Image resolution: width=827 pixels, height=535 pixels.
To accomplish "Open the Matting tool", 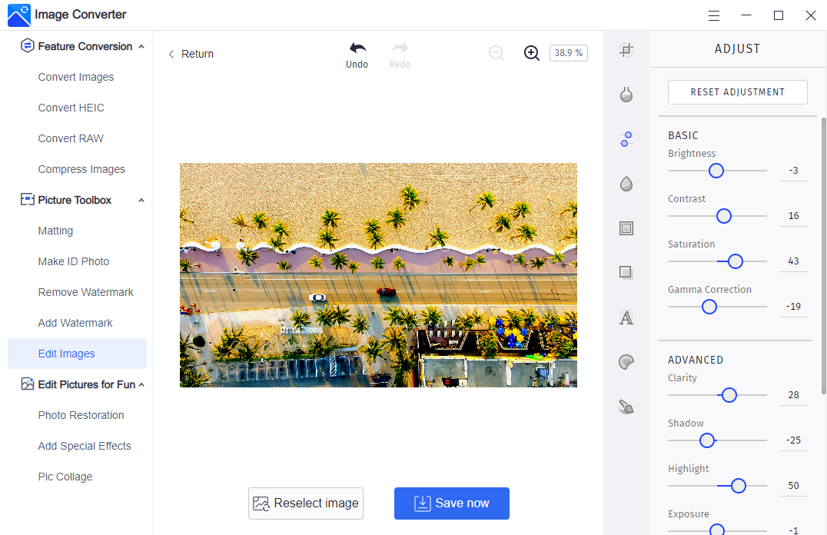I will pos(55,231).
